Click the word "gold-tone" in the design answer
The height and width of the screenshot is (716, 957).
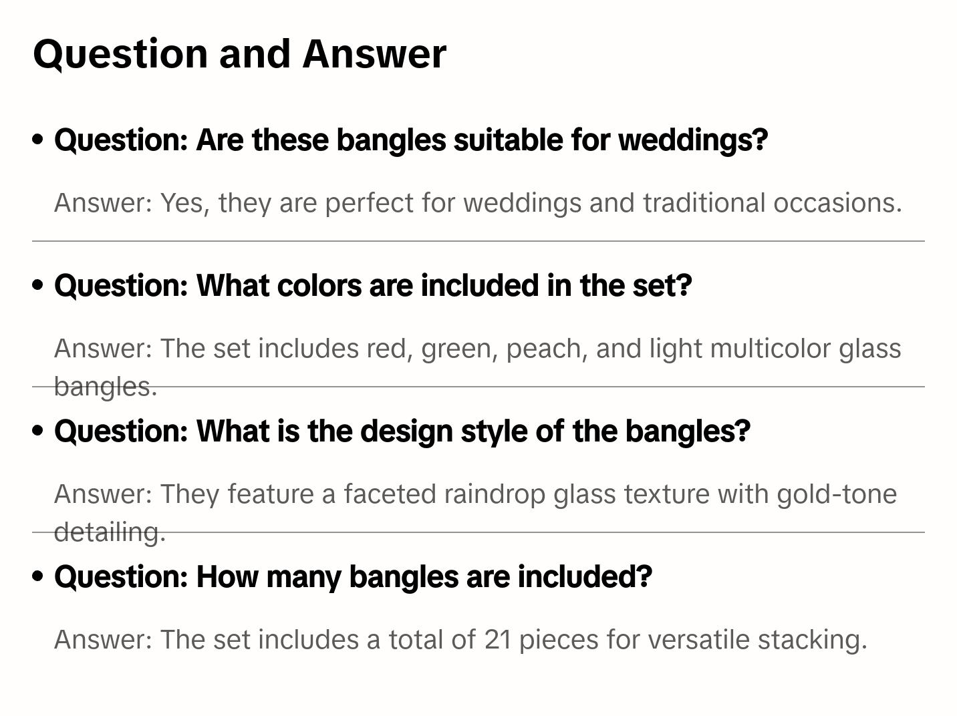pos(836,494)
